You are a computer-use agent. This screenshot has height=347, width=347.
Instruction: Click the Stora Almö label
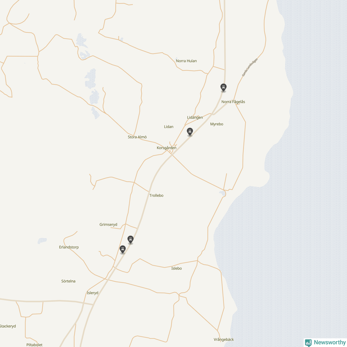click(137, 137)
